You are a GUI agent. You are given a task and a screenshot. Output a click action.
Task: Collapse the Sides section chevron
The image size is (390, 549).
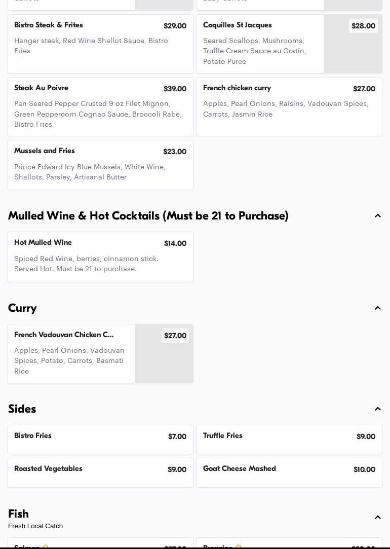377,409
